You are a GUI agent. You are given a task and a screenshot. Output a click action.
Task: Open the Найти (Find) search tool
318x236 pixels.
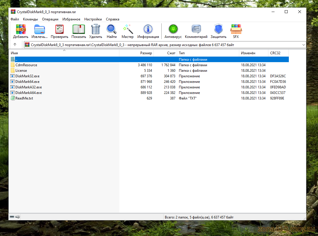[x=111, y=29]
